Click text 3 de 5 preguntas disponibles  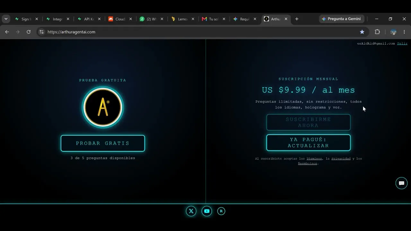(103, 158)
